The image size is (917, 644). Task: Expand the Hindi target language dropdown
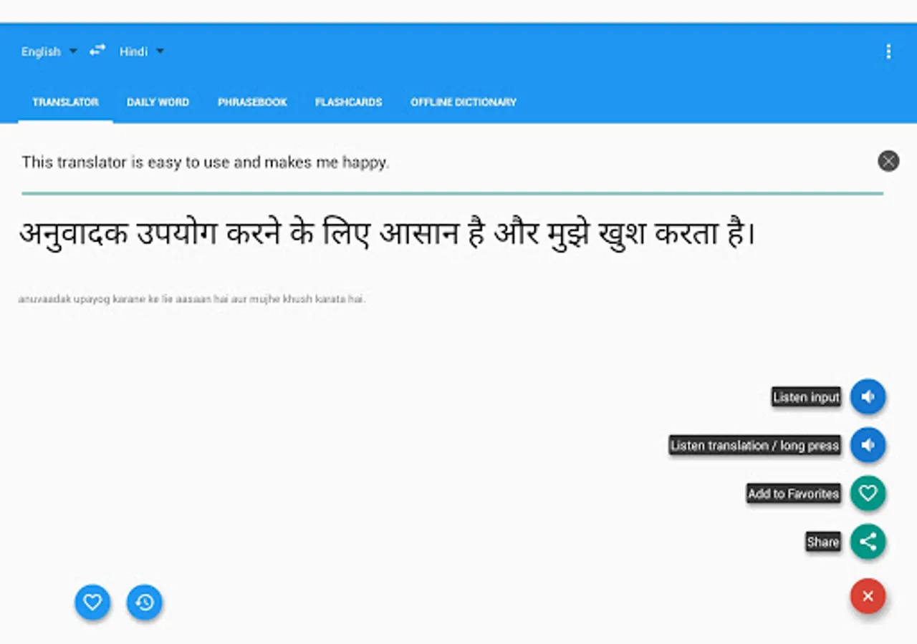[x=142, y=52]
